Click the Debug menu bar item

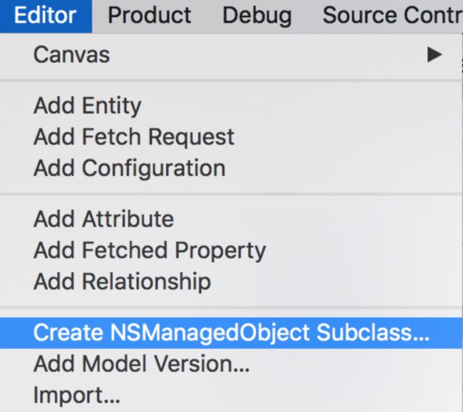pos(257,15)
